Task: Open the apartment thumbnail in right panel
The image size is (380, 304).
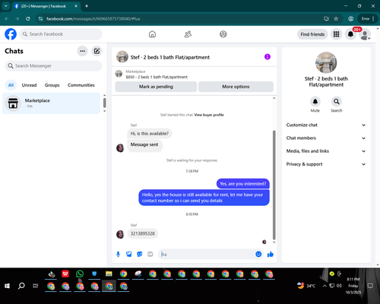Action: click(326, 62)
